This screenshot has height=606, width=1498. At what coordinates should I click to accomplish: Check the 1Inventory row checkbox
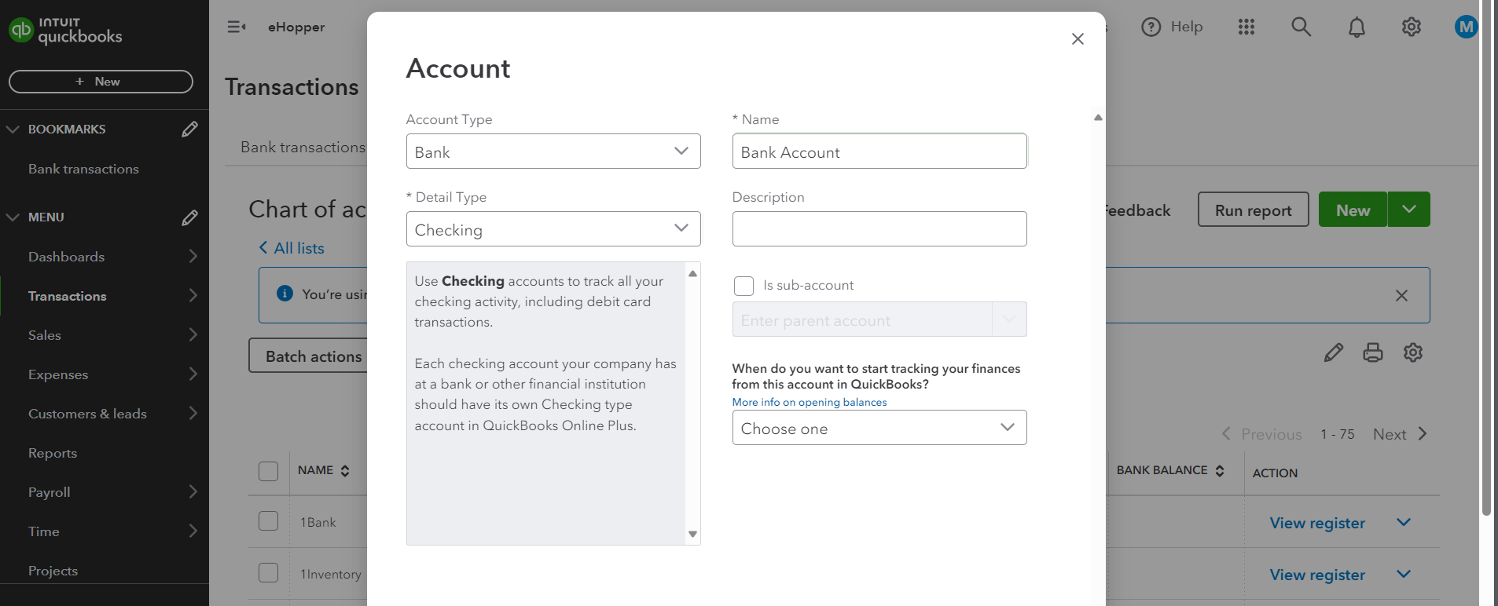tap(269, 573)
